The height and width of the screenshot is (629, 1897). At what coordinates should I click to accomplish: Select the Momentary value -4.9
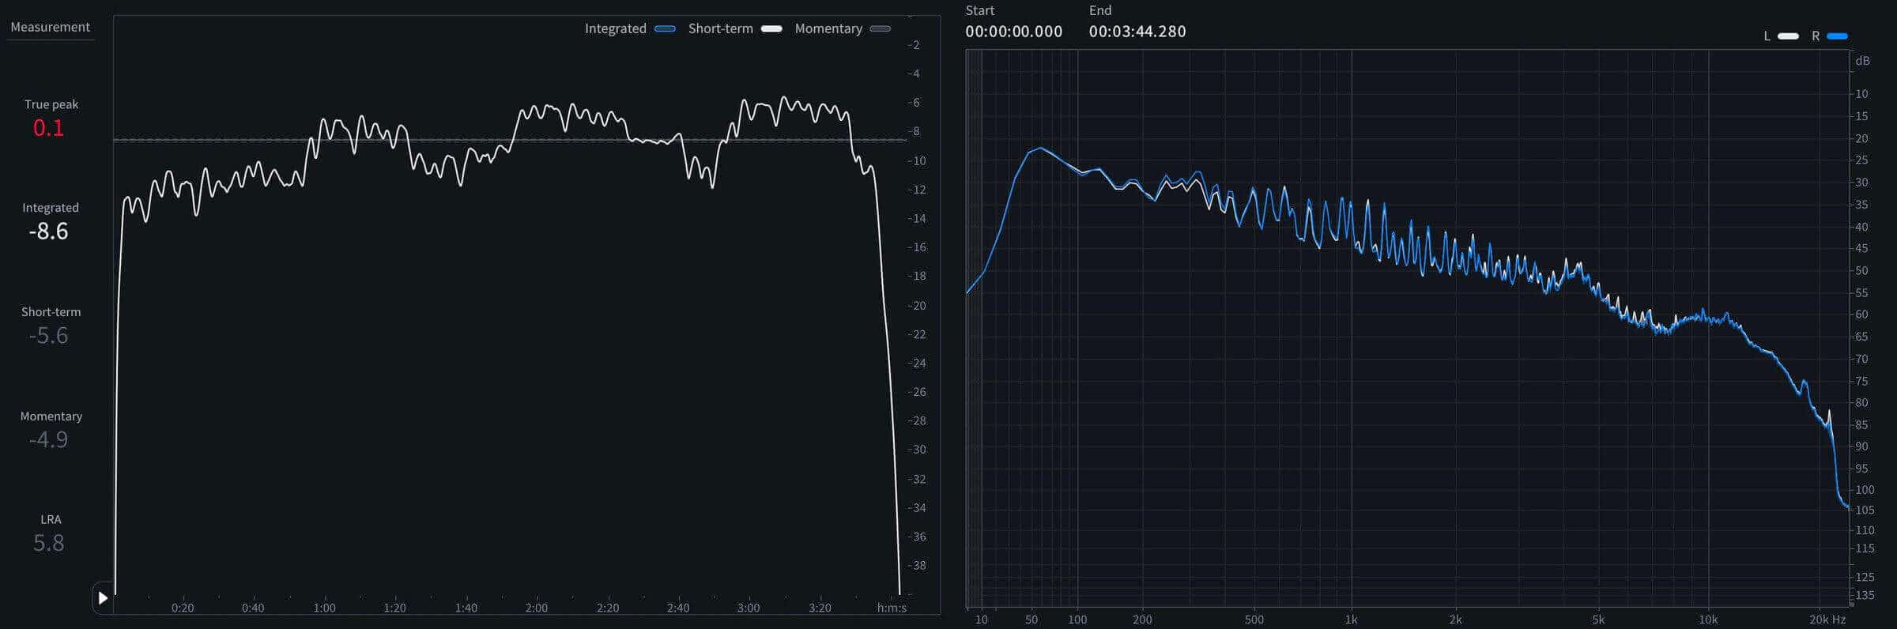[x=48, y=439]
